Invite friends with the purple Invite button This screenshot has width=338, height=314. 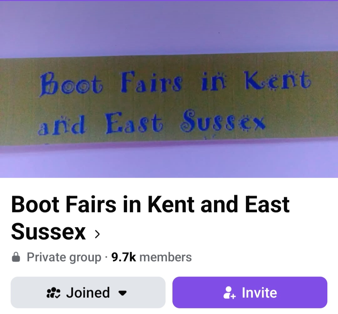pyautogui.click(x=250, y=292)
